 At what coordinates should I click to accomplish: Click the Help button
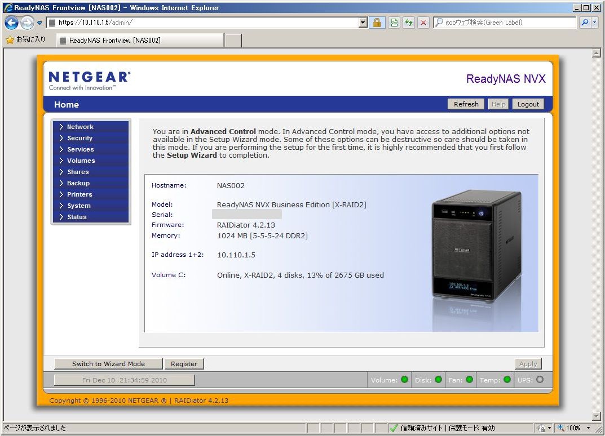[498, 104]
